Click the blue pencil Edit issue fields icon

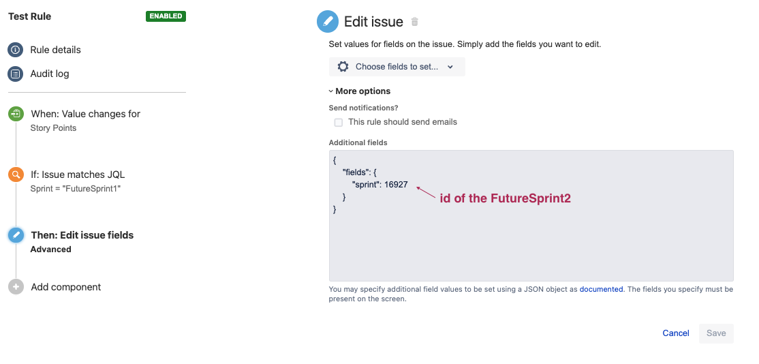[x=16, y=235]
